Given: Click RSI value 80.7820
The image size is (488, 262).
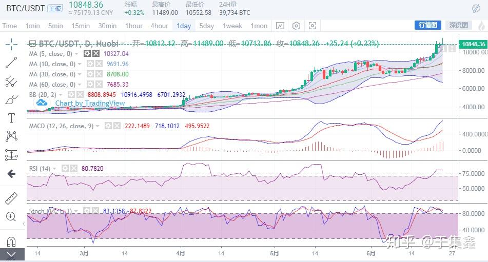Looking at the screenshot, I should 92,169.
